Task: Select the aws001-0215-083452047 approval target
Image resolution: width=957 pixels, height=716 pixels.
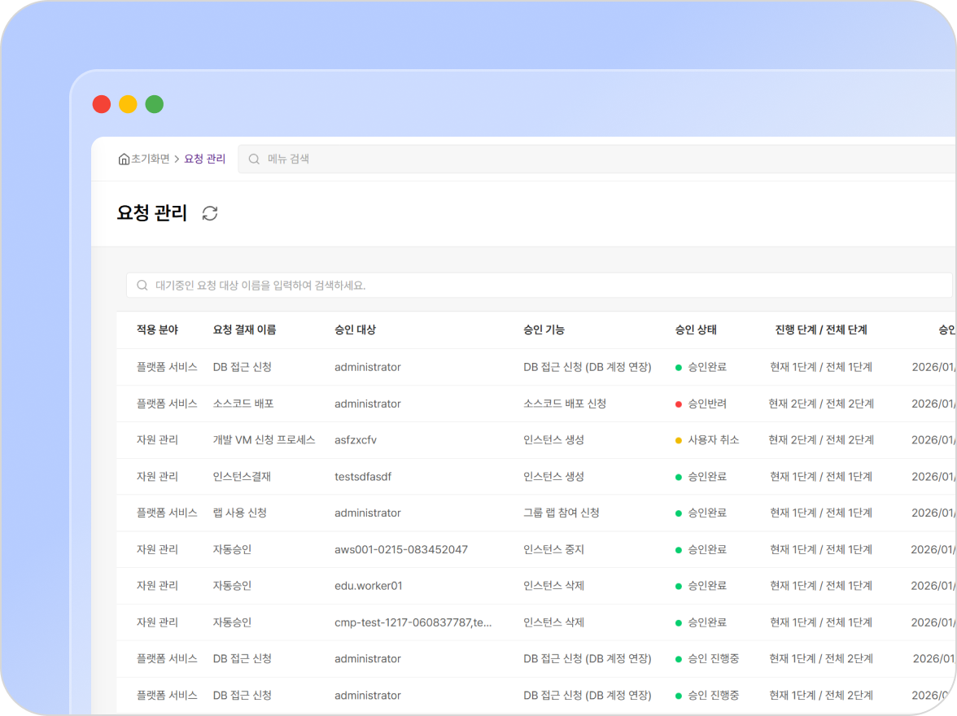Action: click(x=400, y=549)
